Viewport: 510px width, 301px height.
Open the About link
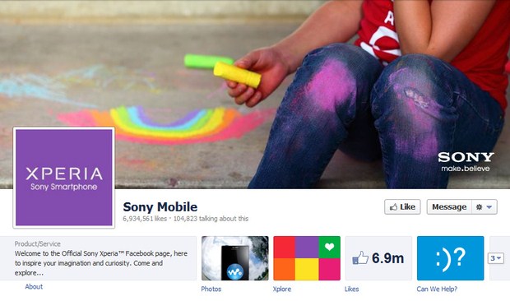tap(34, 286)
